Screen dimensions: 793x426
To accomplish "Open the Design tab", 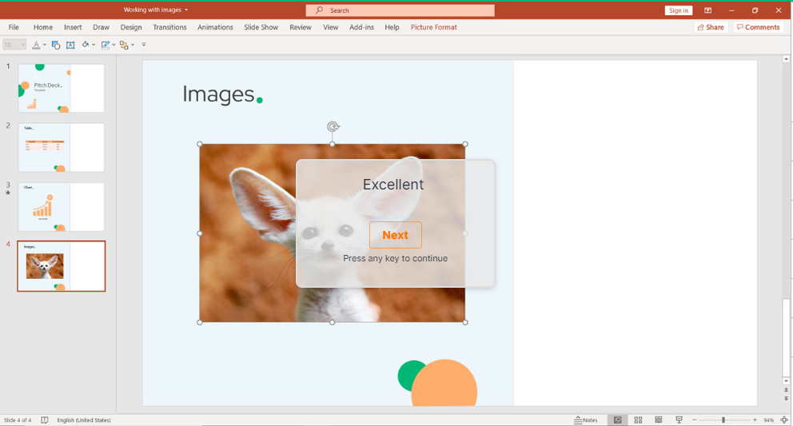I will 131,27.
